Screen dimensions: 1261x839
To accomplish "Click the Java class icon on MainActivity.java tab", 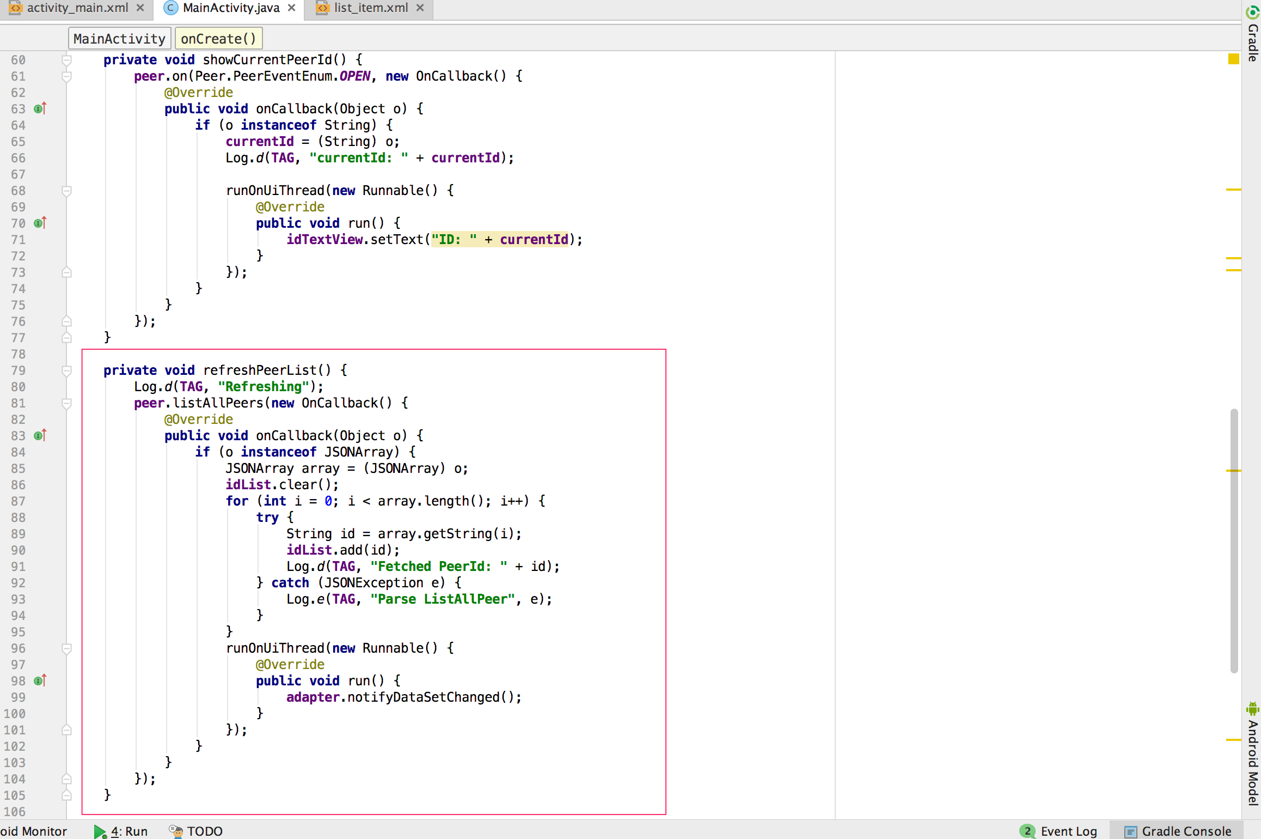I will (x=170, y=8).
